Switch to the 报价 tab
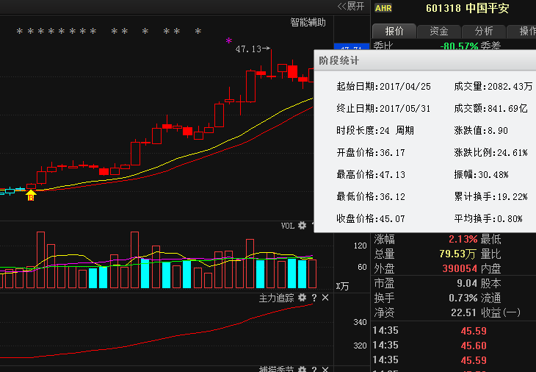Screen dimensions: 536x372 [x=394, y=31]
